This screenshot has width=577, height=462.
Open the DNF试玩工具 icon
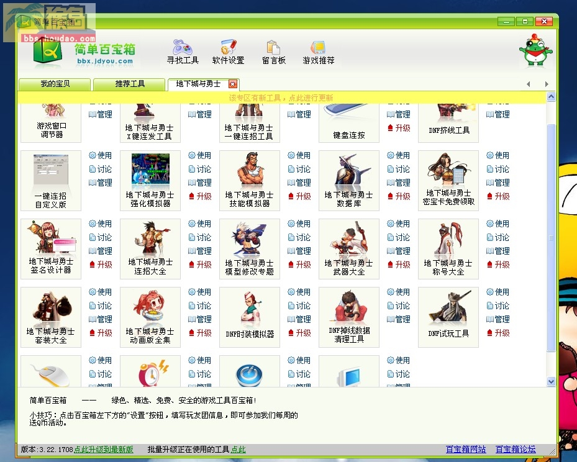coord(448,317)
